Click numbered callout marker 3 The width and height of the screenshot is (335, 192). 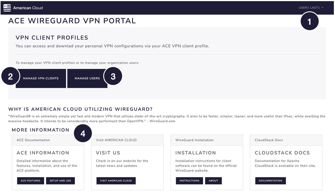pyautogui.click(x=113, y=77)
